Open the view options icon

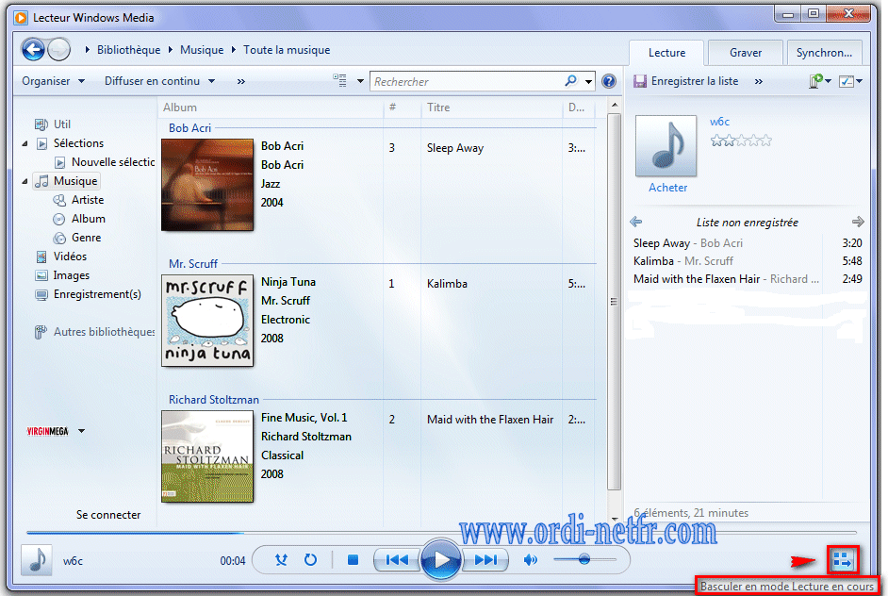point(339,80)
